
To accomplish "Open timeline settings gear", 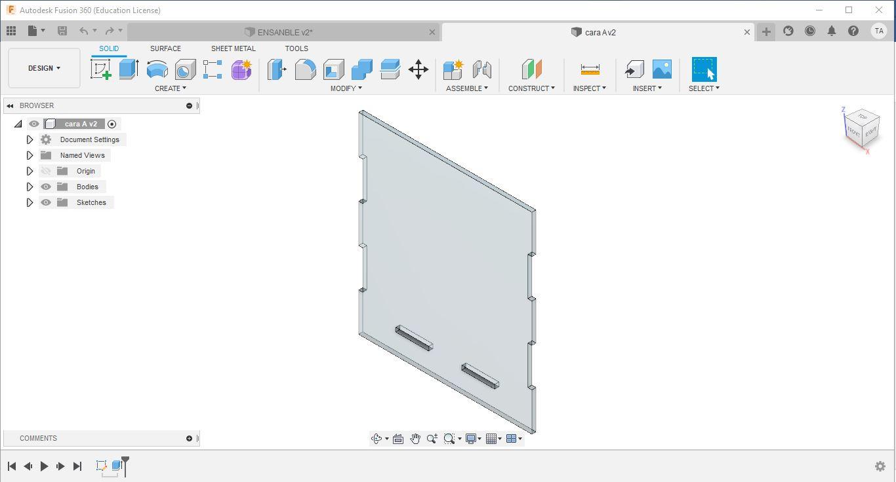I will 880,466.
